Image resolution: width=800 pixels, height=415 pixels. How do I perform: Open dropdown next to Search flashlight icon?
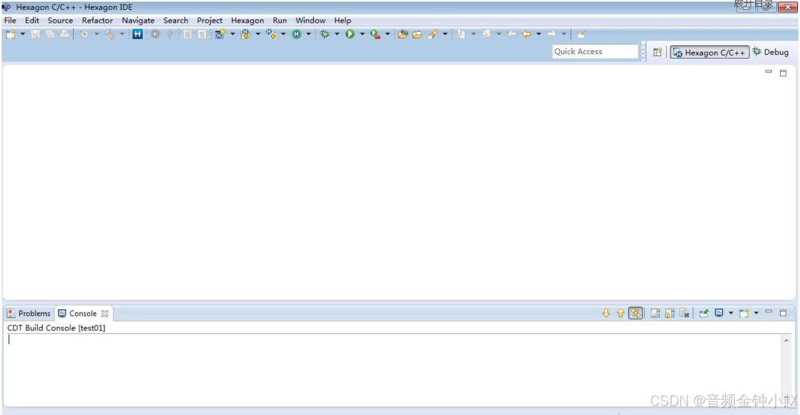[x=445, y=34]
